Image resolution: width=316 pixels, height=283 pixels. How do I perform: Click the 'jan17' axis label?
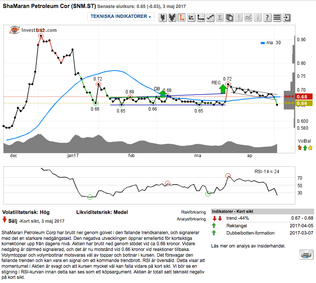(x=73, y=156)
